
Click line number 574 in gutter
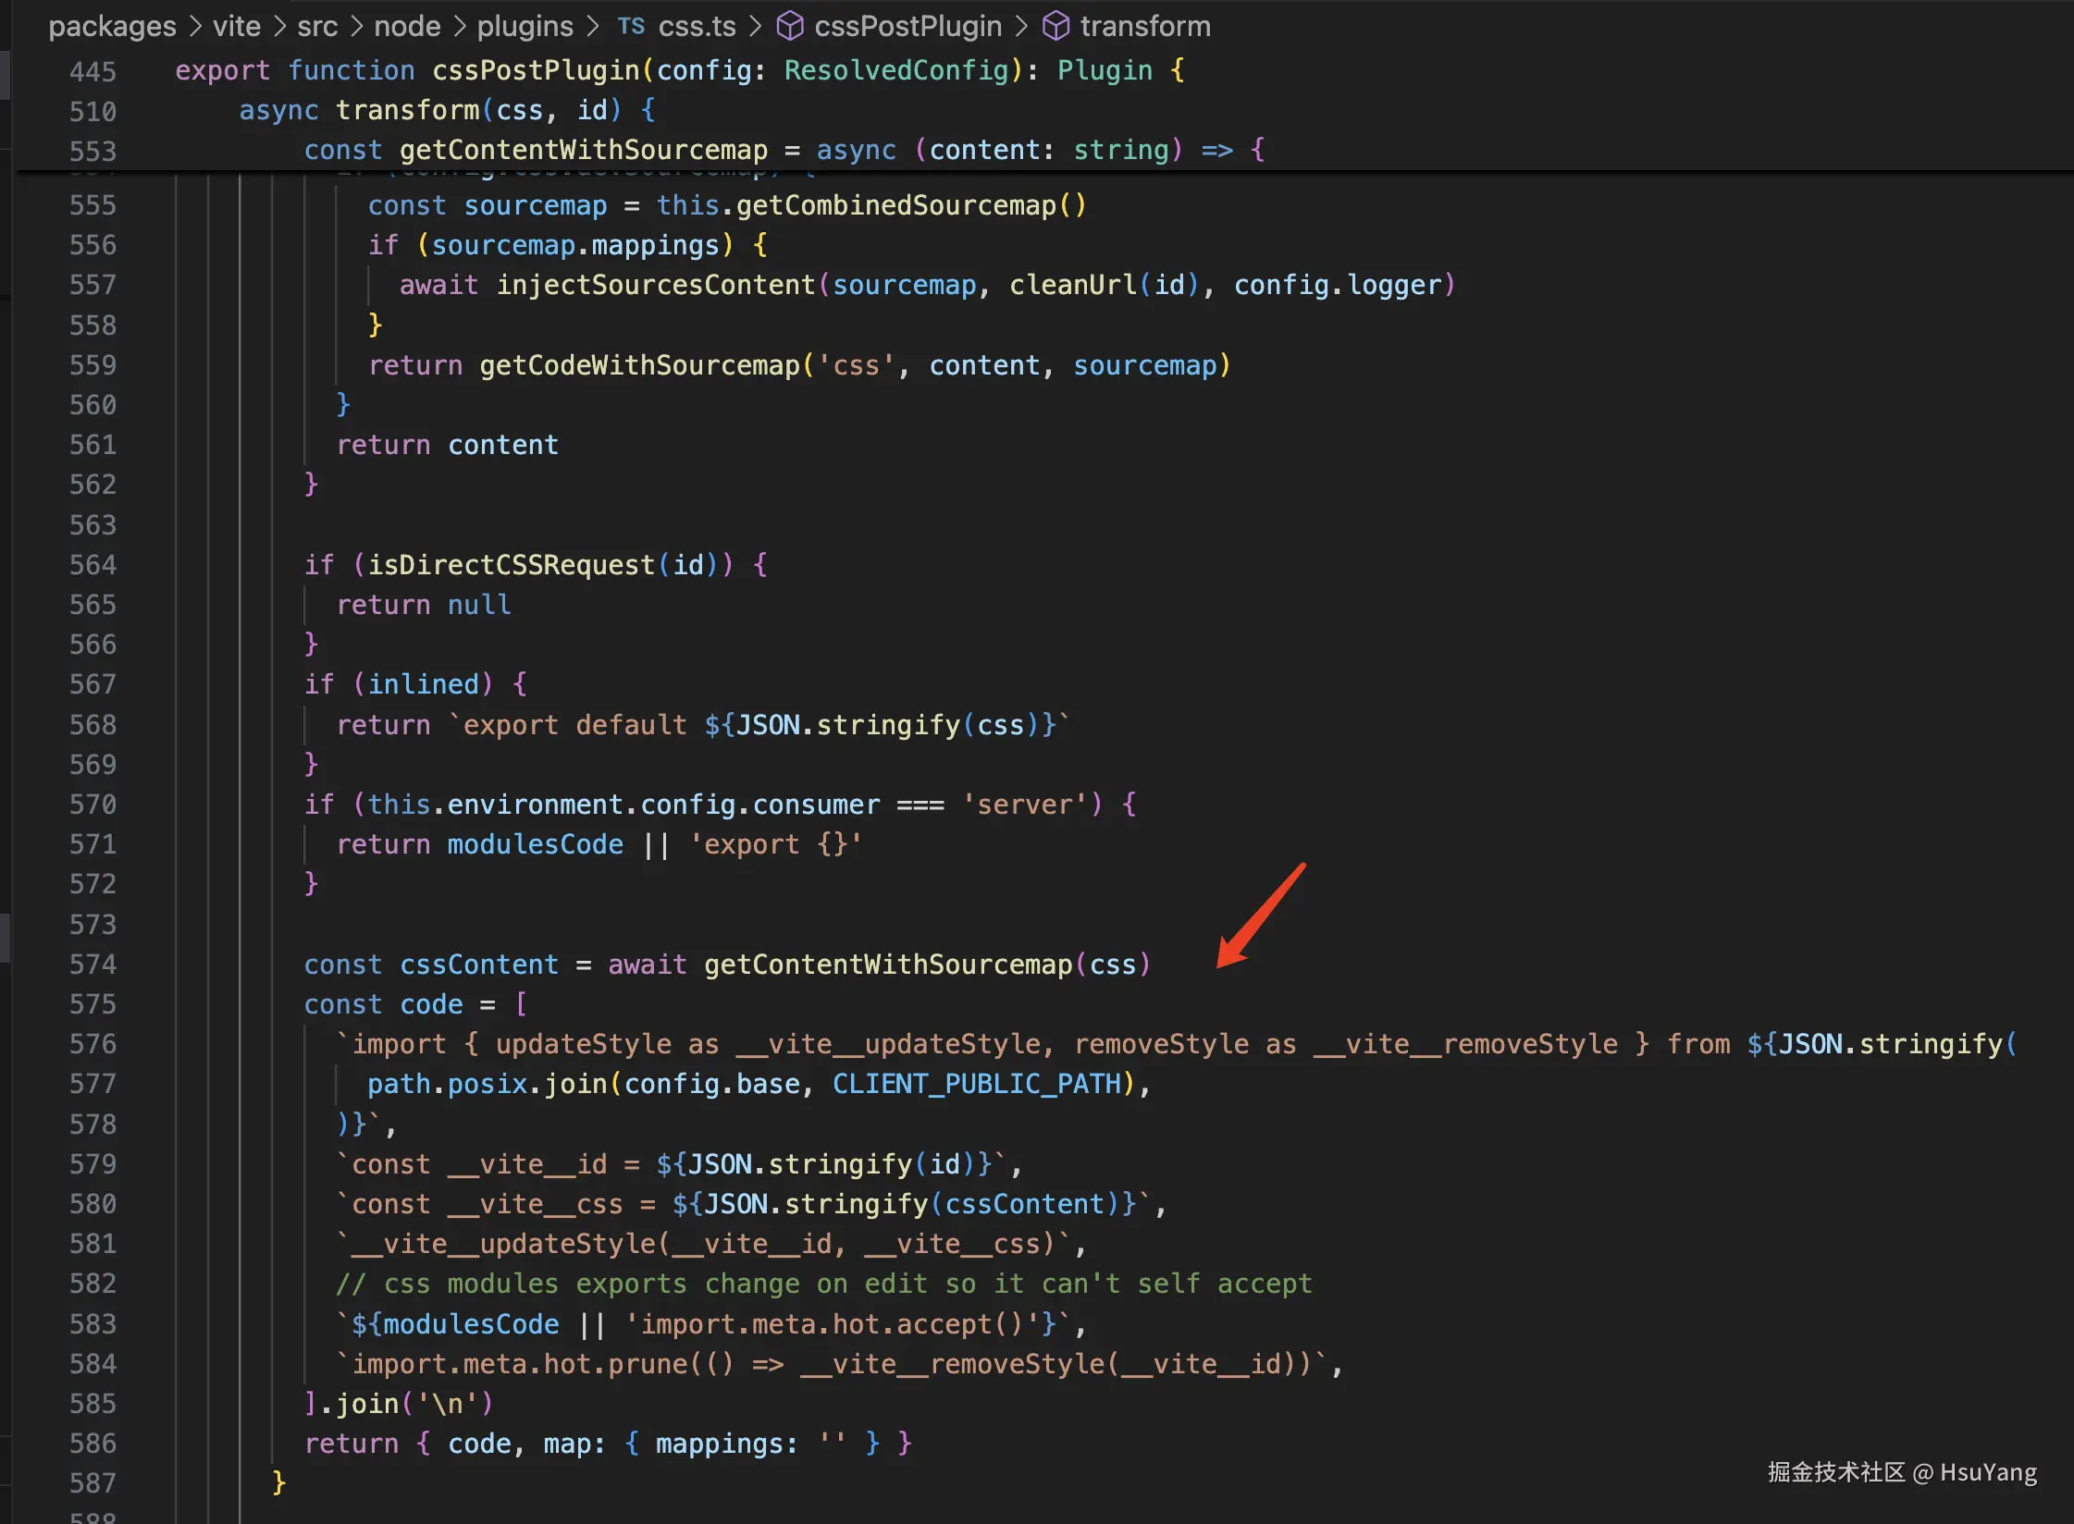click(93, 965)
